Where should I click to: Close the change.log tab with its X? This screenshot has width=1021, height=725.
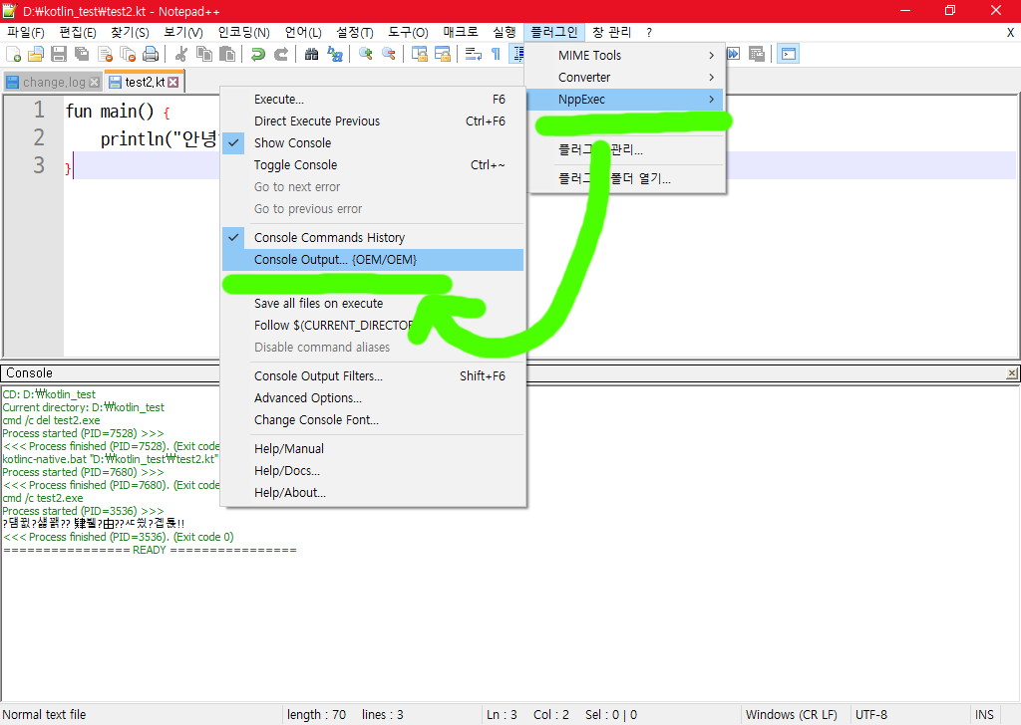95,82
